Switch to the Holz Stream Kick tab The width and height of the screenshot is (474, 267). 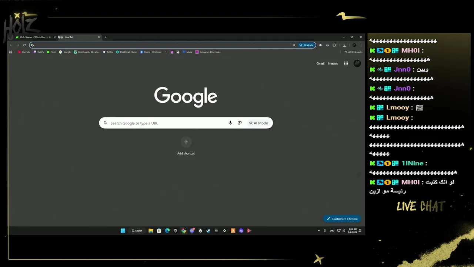pyautogui.click(x=36, y=37)
